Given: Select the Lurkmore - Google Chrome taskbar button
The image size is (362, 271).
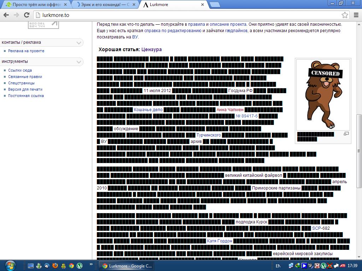Looking at the screenshot, I should [x=127, y=266].
